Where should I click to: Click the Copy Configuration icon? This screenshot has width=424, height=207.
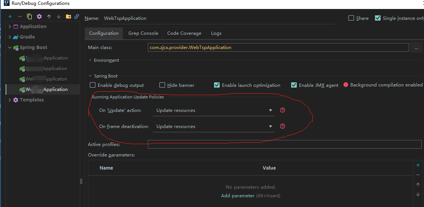30,16
